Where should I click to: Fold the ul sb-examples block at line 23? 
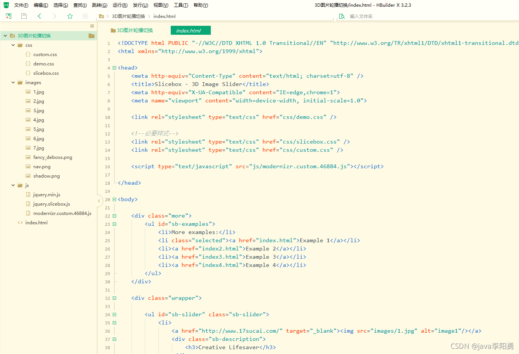point(115,224)
